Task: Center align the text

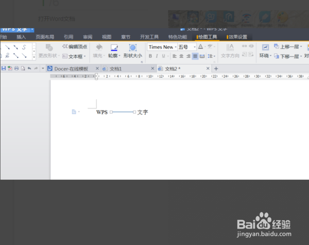Action: click(x=181, y=56)
